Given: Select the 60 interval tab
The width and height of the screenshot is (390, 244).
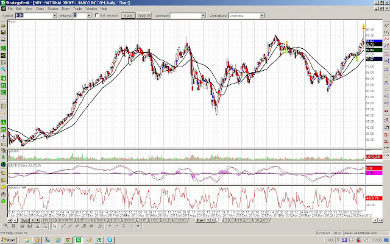Looking at the screenshot, I should click(266, 220).
